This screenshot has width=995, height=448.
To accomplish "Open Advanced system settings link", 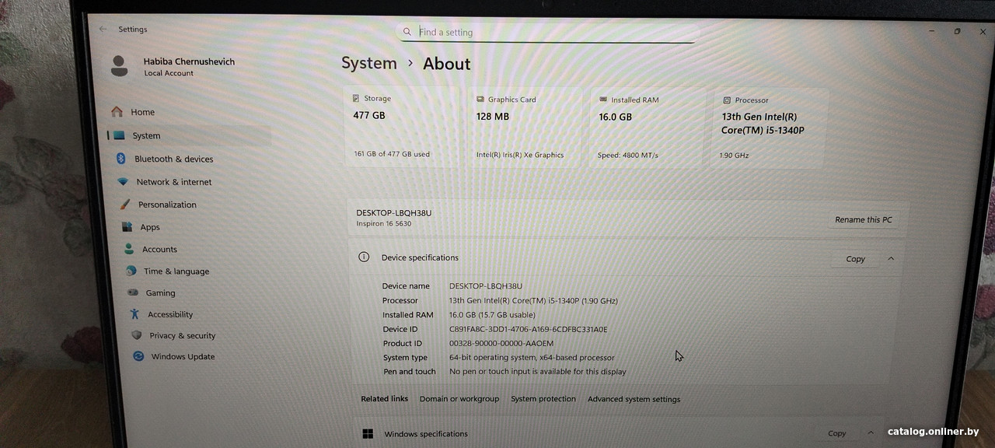I will (634, 400).
